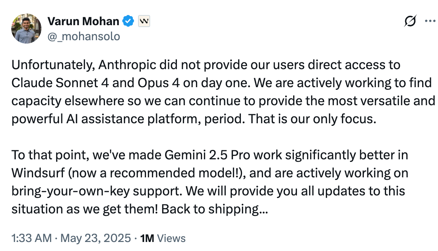Open the three-dot more options menu
This screenshot has height=251, width=438.
[x=430, y=21]
